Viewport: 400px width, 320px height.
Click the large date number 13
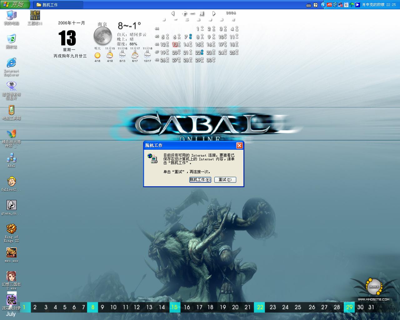pyautogui.click(x=67, y=38)
